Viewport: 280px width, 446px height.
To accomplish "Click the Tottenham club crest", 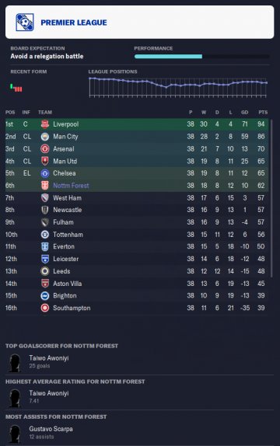I will [x=45, y=235].
